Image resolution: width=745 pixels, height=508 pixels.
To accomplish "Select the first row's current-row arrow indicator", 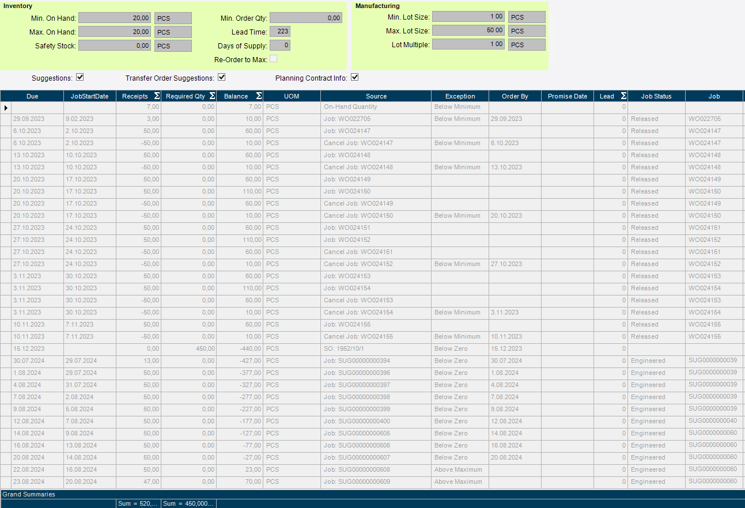I will 6,107.
